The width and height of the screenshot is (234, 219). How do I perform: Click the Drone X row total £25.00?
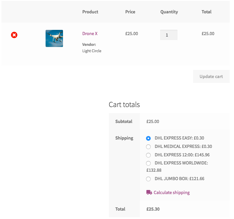208,34
